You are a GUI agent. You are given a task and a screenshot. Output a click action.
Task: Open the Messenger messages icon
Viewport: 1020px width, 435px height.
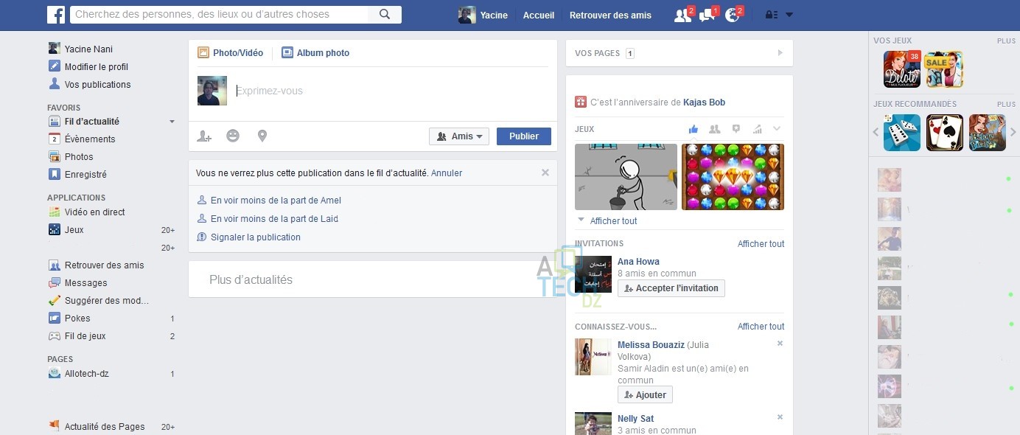click(x=706, y=14)
